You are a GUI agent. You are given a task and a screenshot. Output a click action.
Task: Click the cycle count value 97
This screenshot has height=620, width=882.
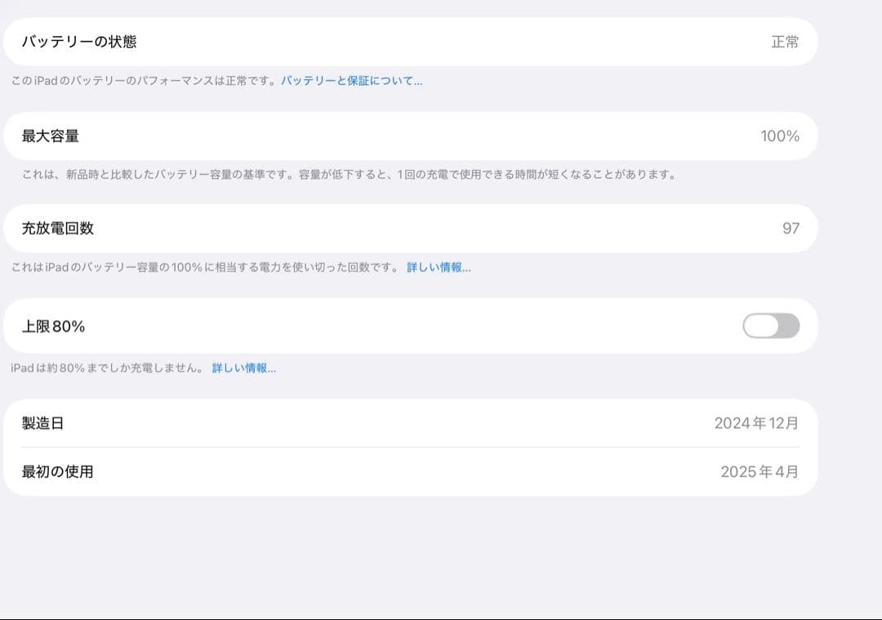790,229
